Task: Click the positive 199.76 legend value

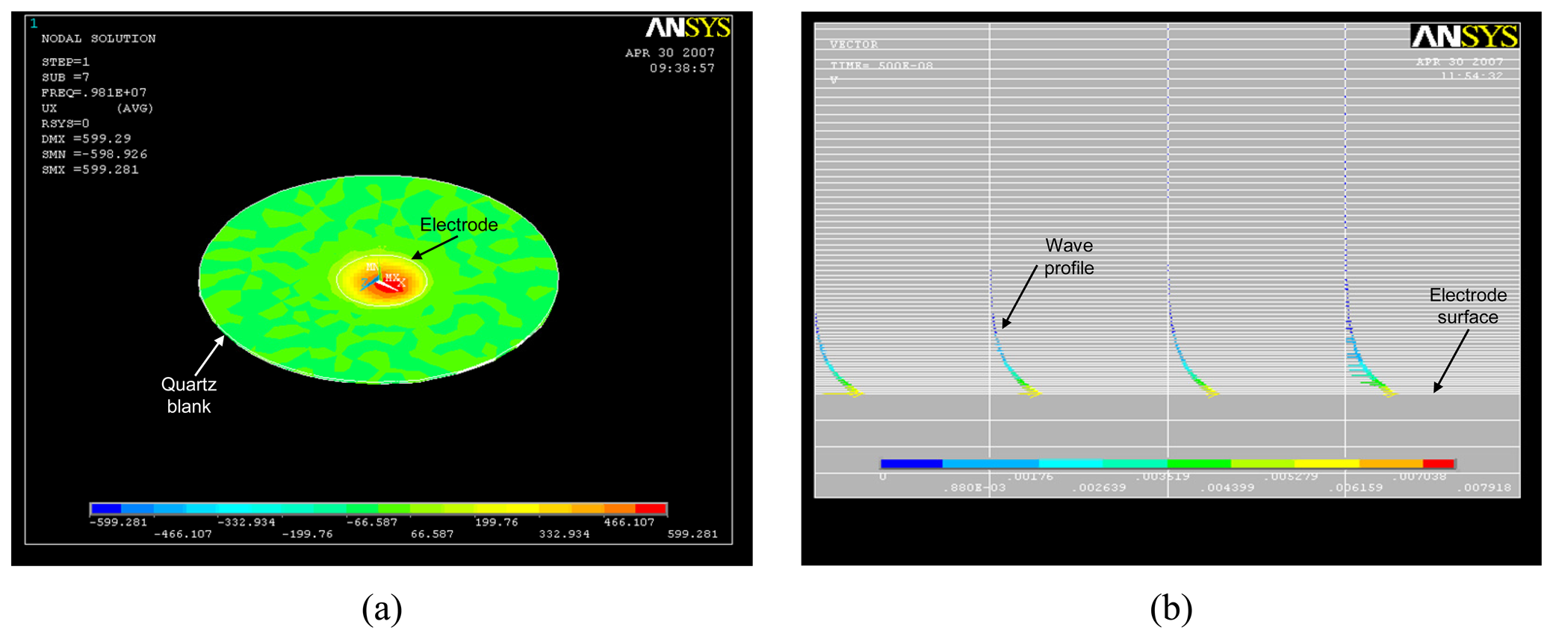Action: point(497,523)
